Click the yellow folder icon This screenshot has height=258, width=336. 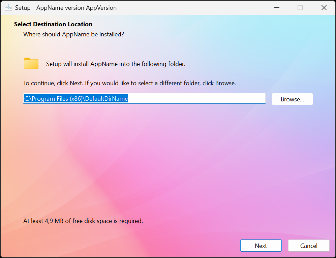point(31,64)
